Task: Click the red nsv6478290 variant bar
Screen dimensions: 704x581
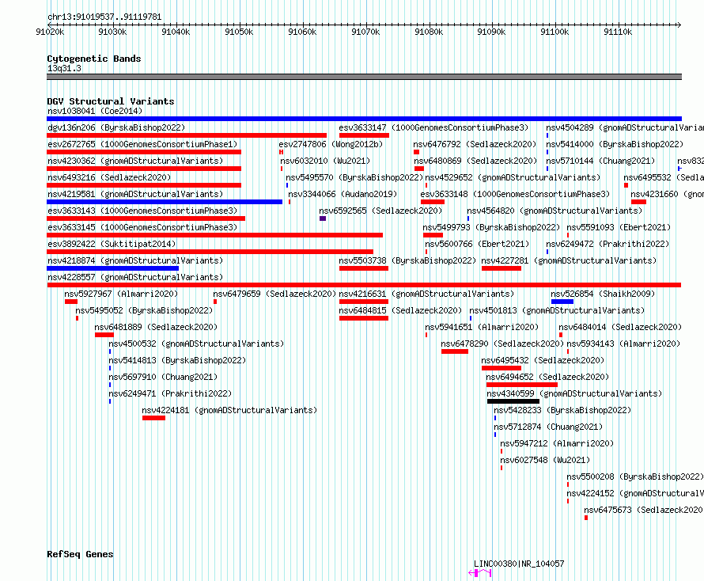Action: [x=455, y=351]
